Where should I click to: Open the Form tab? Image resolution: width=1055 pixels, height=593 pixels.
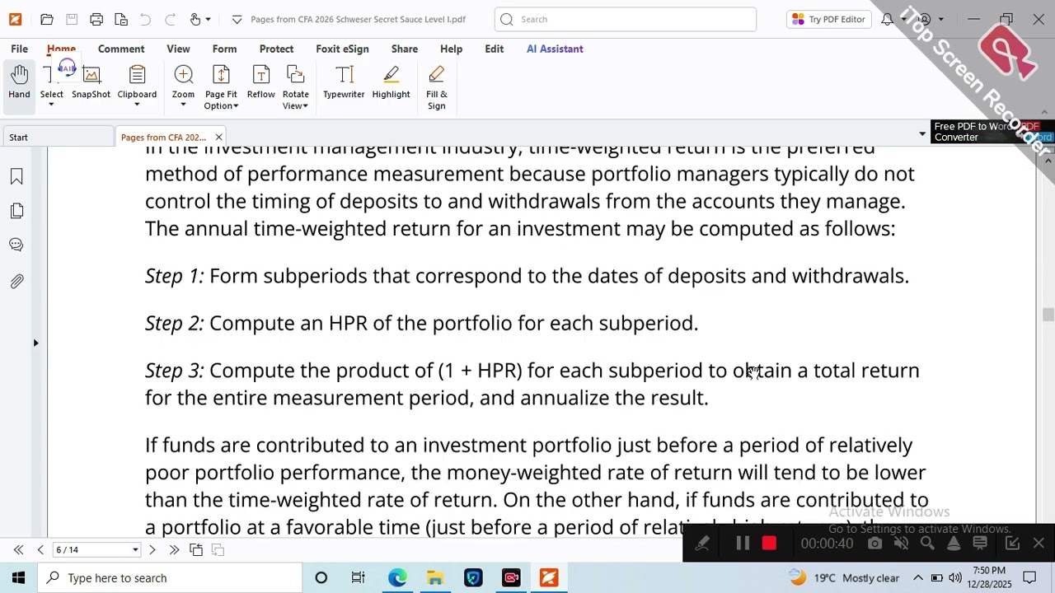[x=224, y=49]
